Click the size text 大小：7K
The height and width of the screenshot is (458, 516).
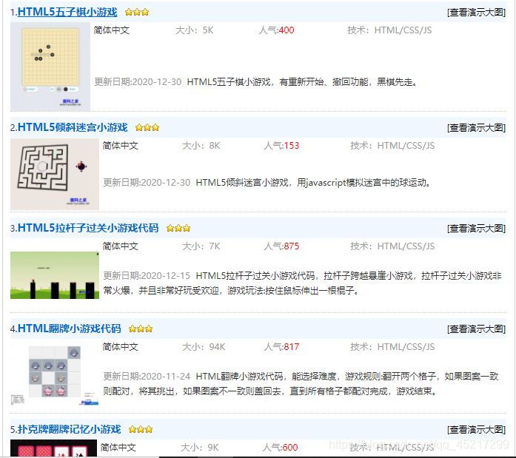point(201,246)
